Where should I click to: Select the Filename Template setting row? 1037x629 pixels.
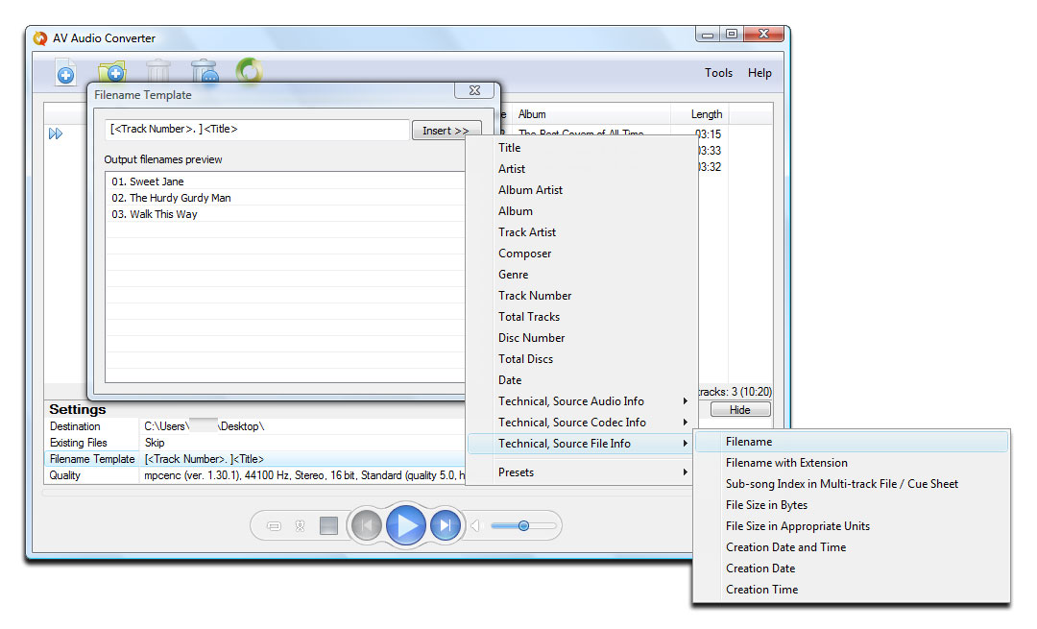(x=255, y=459)
